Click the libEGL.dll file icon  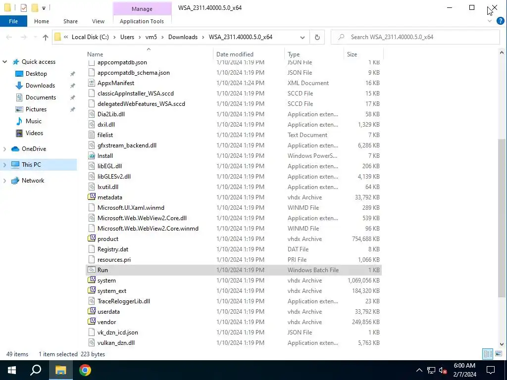coord(92,166)
